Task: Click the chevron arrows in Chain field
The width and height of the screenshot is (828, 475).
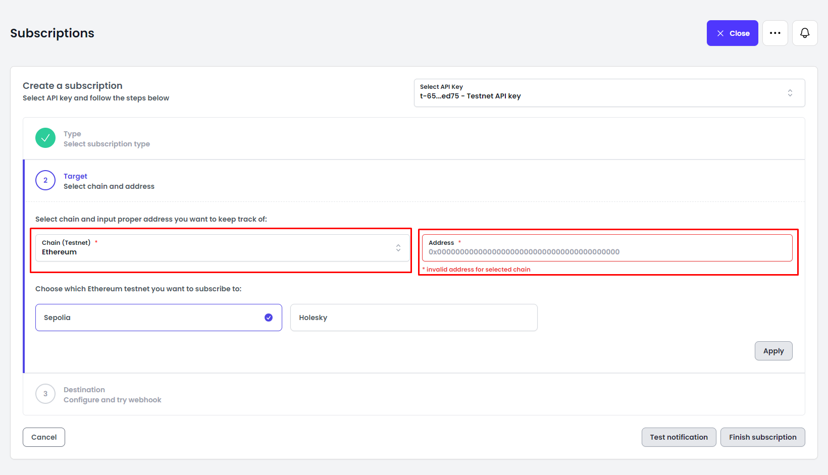Action: click(398, 248)
